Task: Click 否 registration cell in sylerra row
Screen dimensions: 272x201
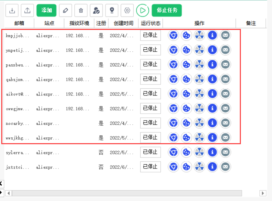Action: [x=101, y=152]
